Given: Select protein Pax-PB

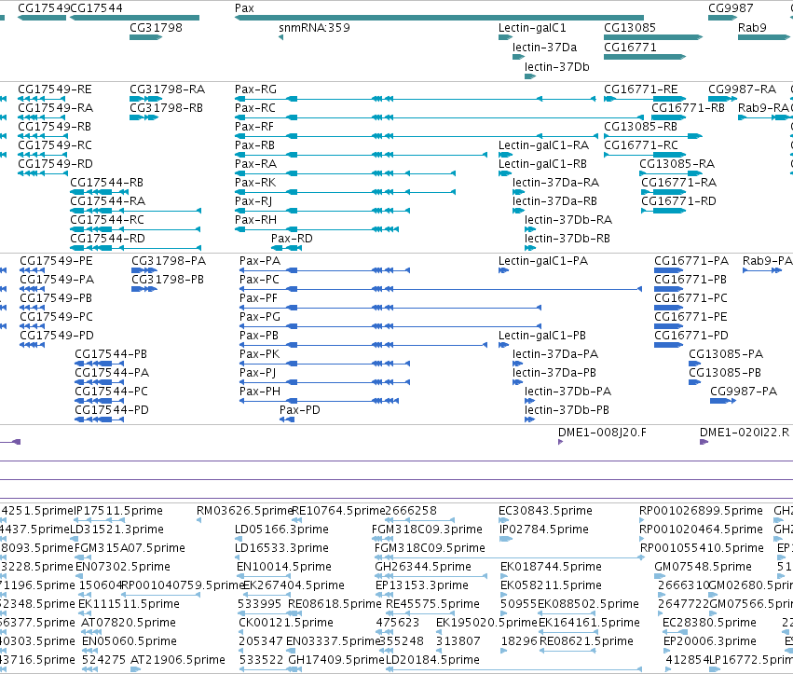Looking at the screenshot, I should (x=363, y=345).
